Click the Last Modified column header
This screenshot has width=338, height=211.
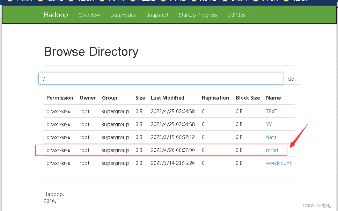coord(168,98)
